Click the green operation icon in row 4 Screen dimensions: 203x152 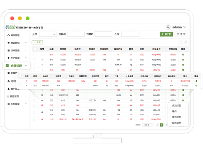click(x=183, y=70)
